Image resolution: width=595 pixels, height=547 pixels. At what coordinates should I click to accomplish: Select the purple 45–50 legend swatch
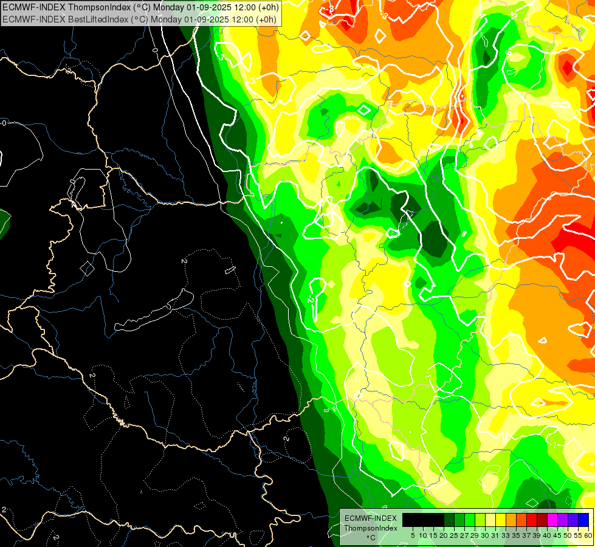[x=563, y=520]
